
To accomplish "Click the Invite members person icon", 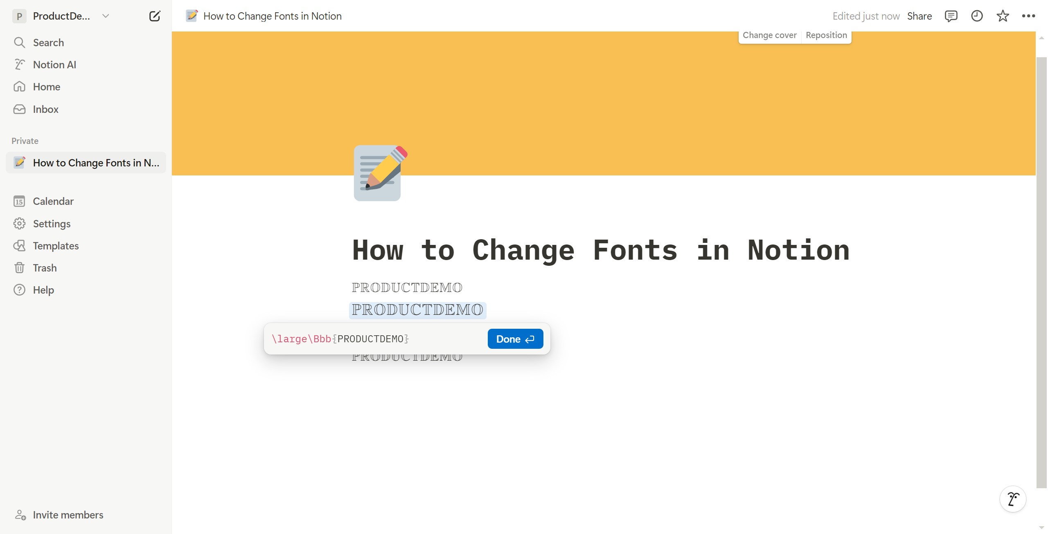I will pyautogui.click(x=20, y=515).
